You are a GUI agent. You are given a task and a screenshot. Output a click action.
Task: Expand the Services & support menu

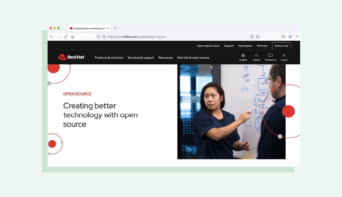pyautogui.click(x=141, y=58)
